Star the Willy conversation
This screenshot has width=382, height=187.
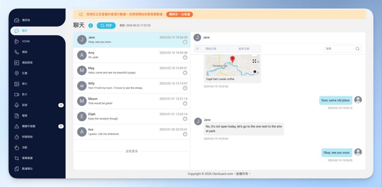tap(185, 88)
